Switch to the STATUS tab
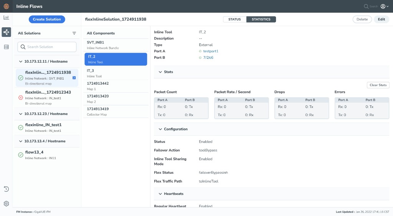Viewport: 393px width, 216px height. coord(234,19)
